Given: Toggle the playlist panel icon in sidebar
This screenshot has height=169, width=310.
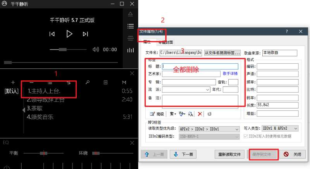Looking at the screenshot, I should click(131, 26).
